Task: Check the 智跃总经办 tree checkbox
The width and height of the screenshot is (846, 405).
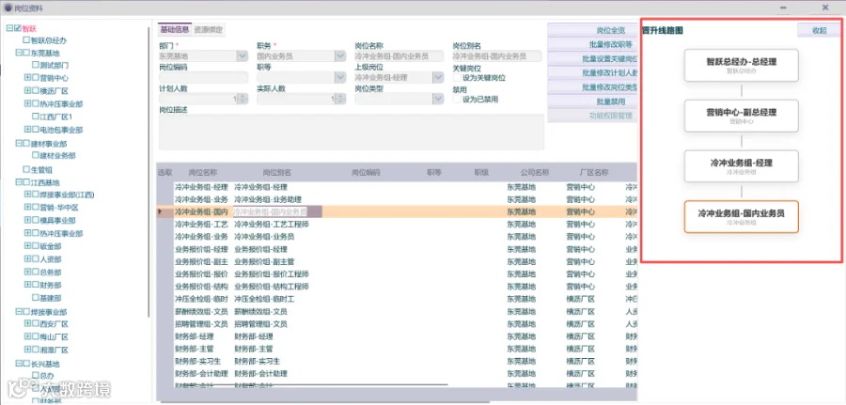Action: pyautogui.click(x=26, y=39)
